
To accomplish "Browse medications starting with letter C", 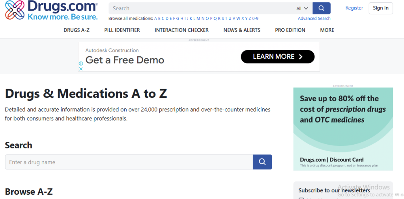I will coord(163,19).
